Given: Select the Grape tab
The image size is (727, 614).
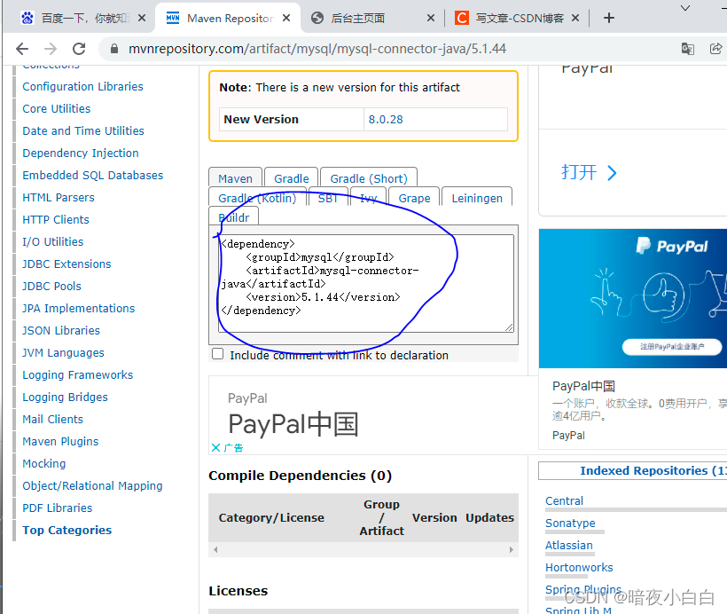Looking at the screenshot, I should pos(414,198).
